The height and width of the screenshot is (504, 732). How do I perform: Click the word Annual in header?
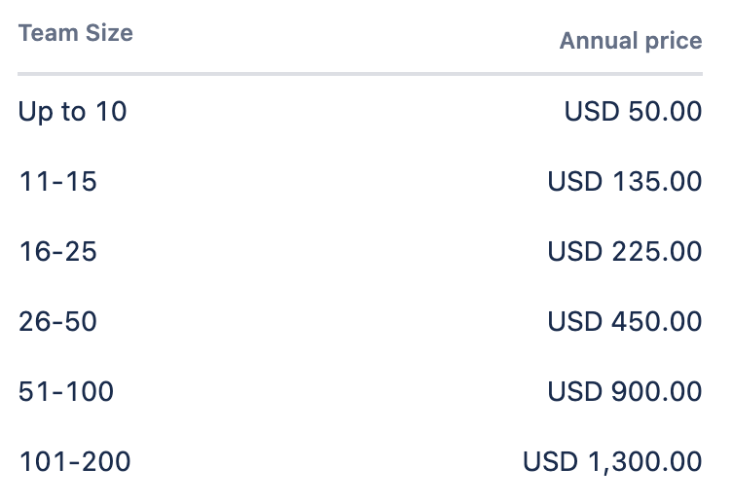[x=599, y=41]
